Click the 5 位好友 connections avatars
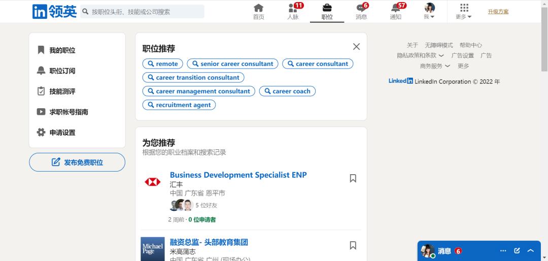 (x=181, y=205)
